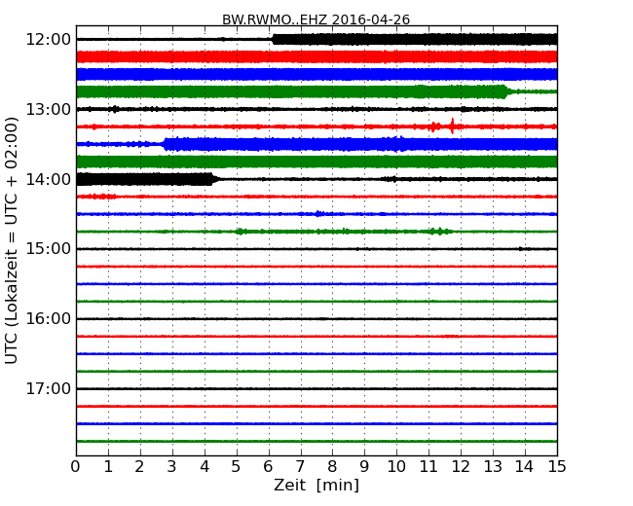The height and width of the screenshot is (506, 633).
Task: Click x-axis tick label 12
Action: point(461,467)
